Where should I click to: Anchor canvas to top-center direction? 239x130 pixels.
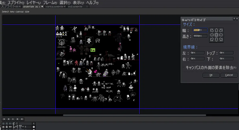216,30
